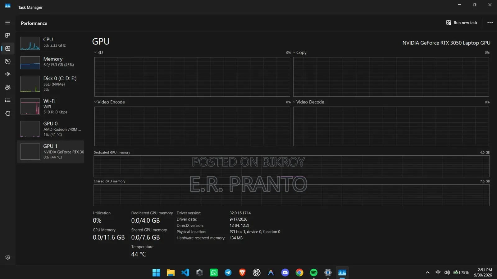Open Discord from the taskbar

tap(285, 272)
